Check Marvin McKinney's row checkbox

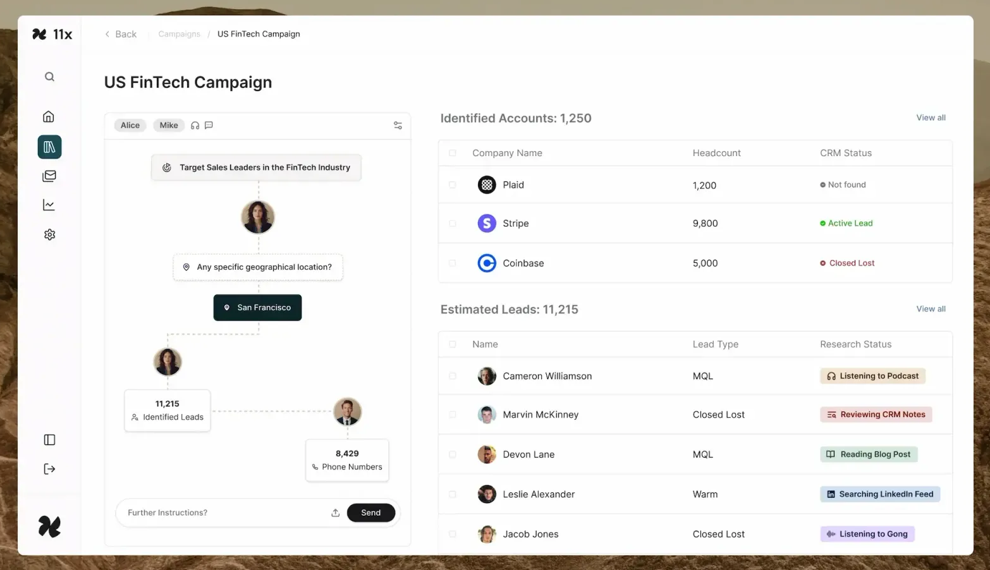tap(452, 415)
